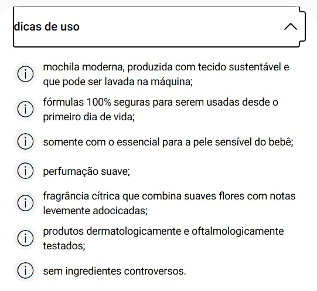Click the pele sensível do bebê line
The image size is (317, 291).
tap(168, 142)
